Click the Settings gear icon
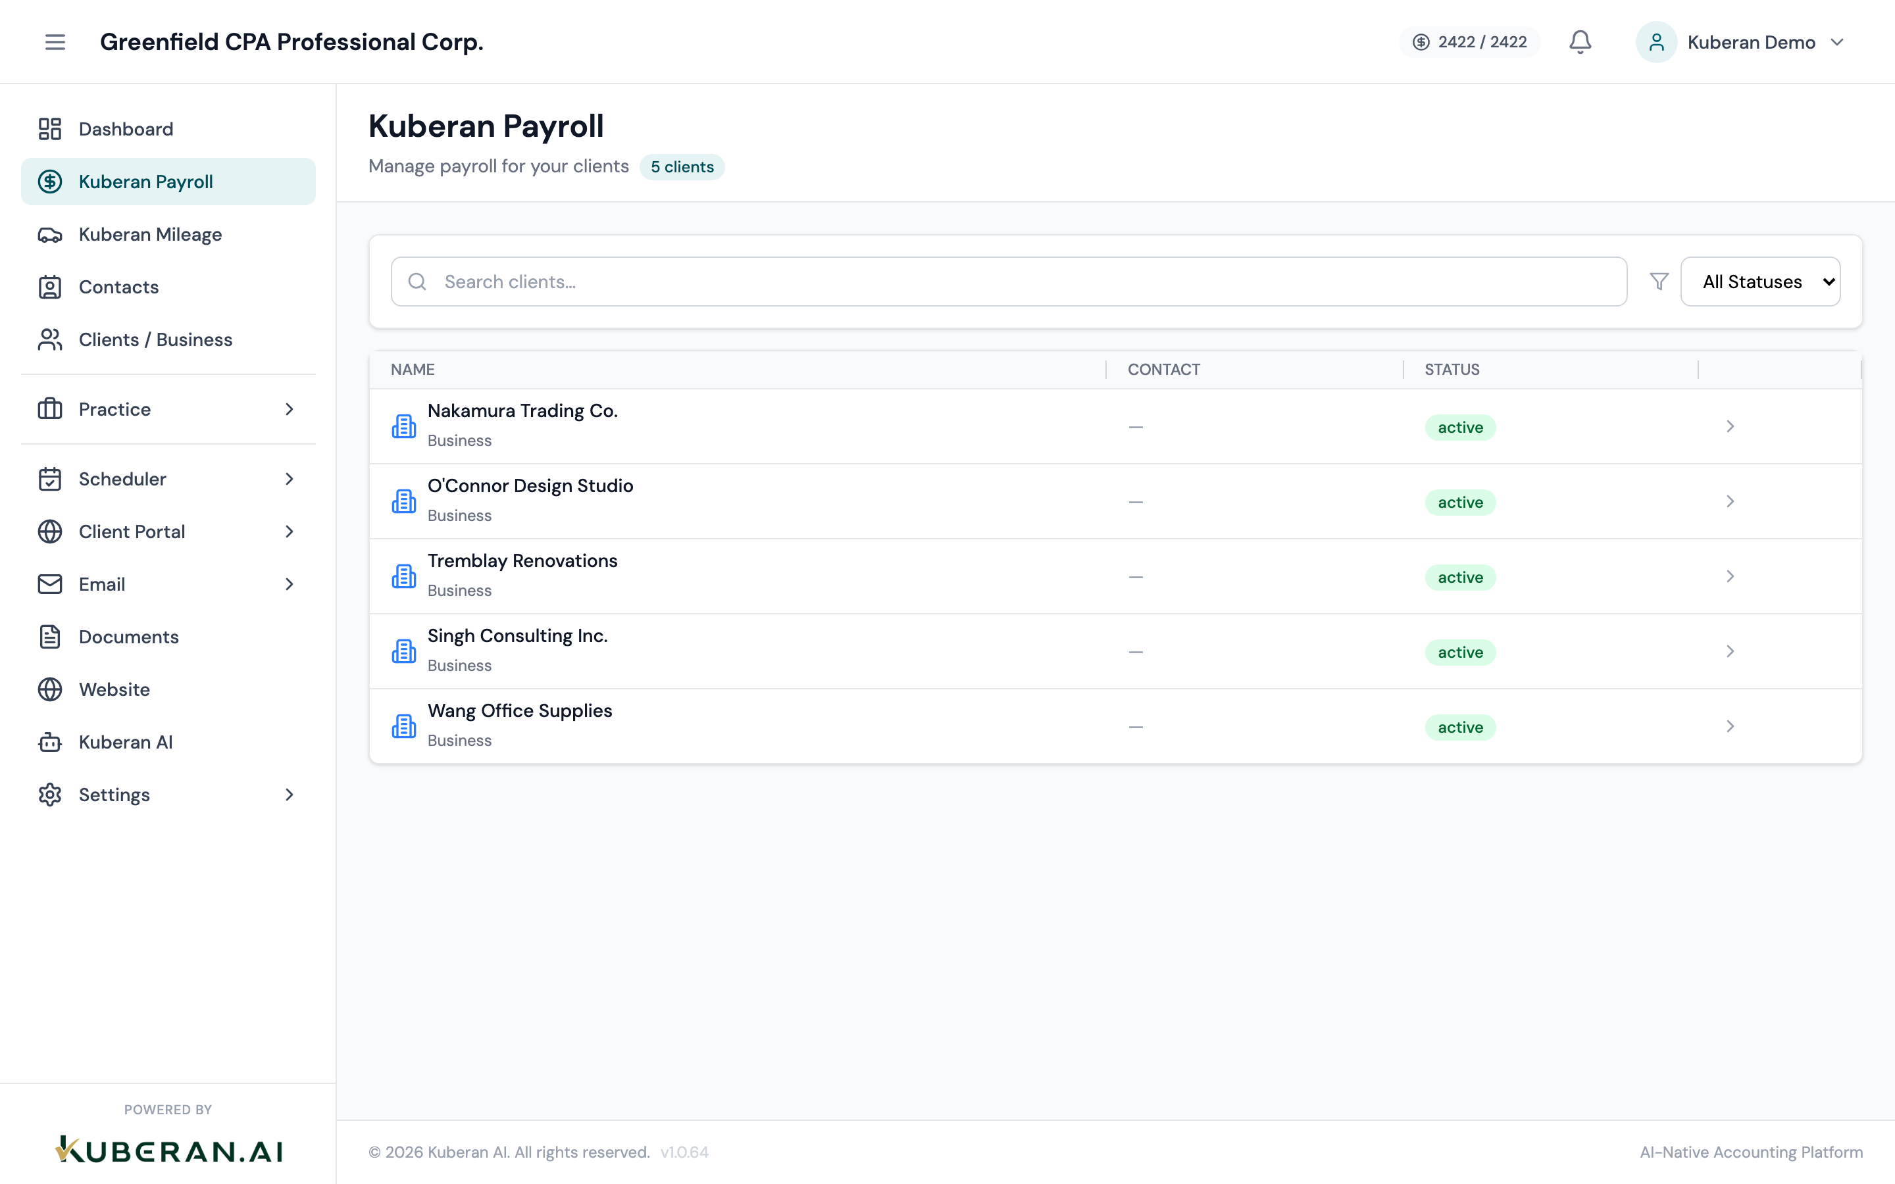 pyautogui.click(x=50, y=794)
